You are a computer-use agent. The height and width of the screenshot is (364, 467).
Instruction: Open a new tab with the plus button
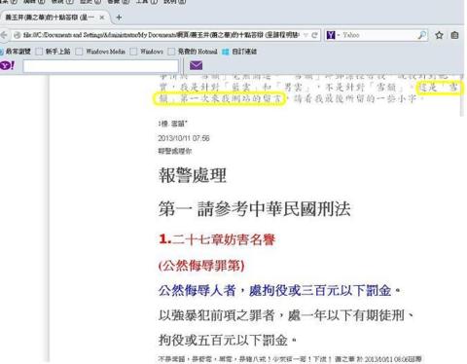pos(119,18)
